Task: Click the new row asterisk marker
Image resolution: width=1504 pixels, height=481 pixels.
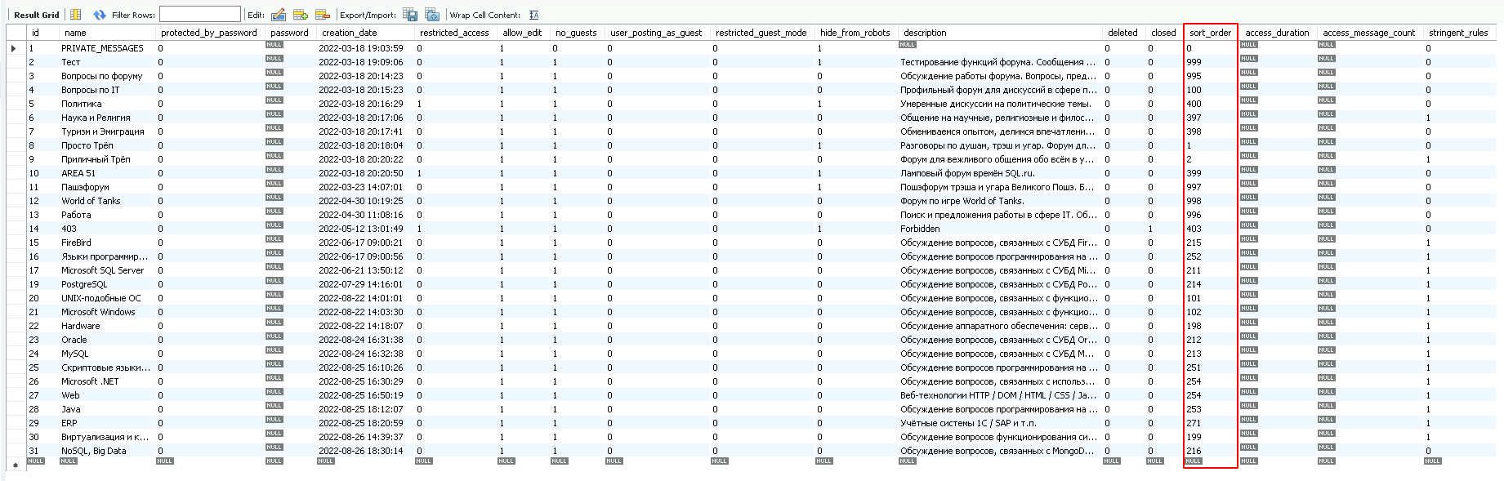Action: [x=14, y=465]
